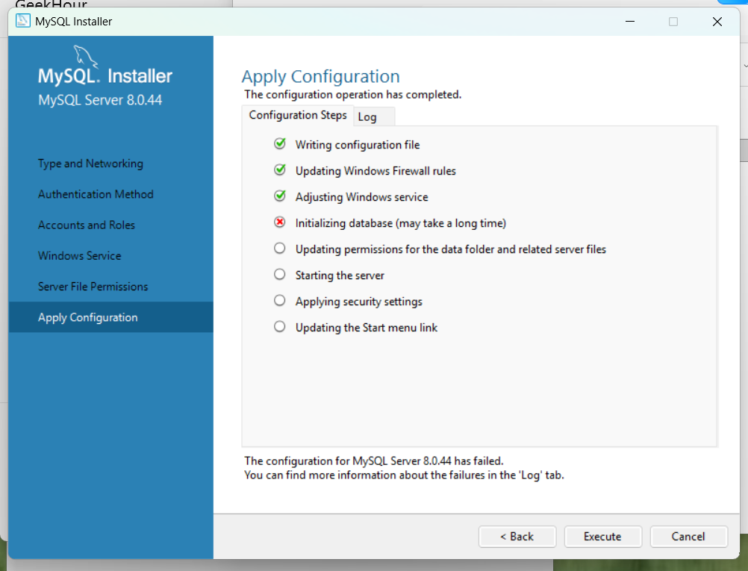Click 'Updating permissions for the data folder' text
Screen dimensions: 748x571
[451, 249]
